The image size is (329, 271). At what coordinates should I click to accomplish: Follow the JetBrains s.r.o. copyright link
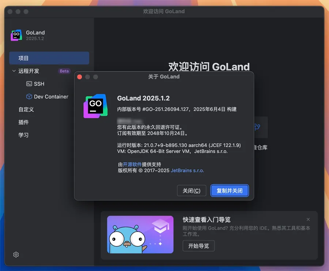[187, 170]
